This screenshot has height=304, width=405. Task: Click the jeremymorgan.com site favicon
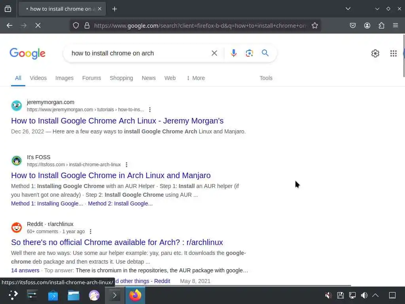(x=17, y=106)
